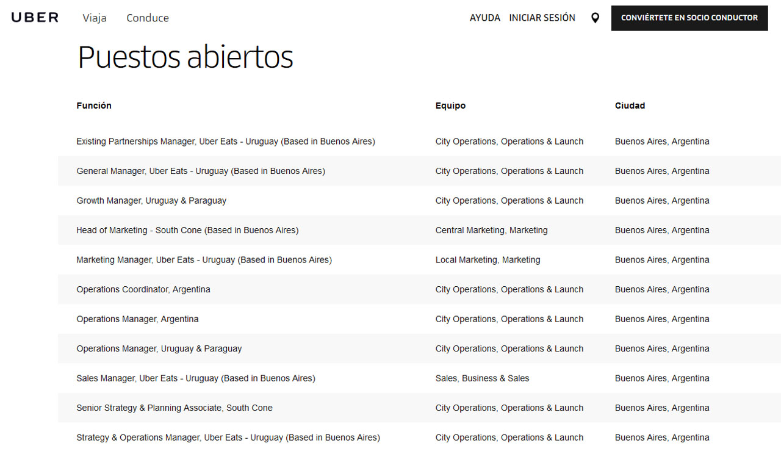Open the Strategy & Operations Manager, Uber Eats job
The width and height of the screenshot is (781, 454).
click(x=228, y=438)
